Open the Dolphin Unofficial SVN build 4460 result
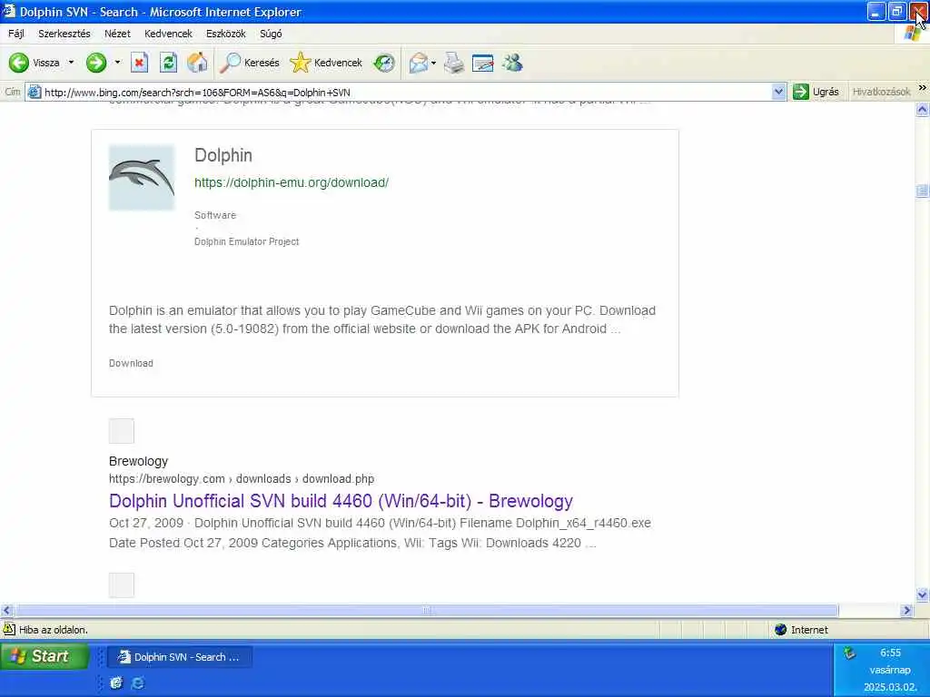This screenshot has width=930, height=697. pyautogui.click(x=341, y=501)
